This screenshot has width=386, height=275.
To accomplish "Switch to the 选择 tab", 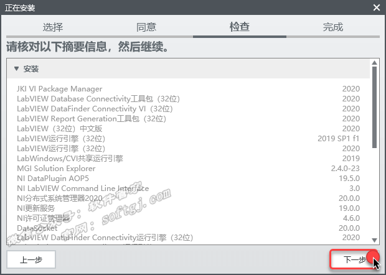I will pos(53,27).
